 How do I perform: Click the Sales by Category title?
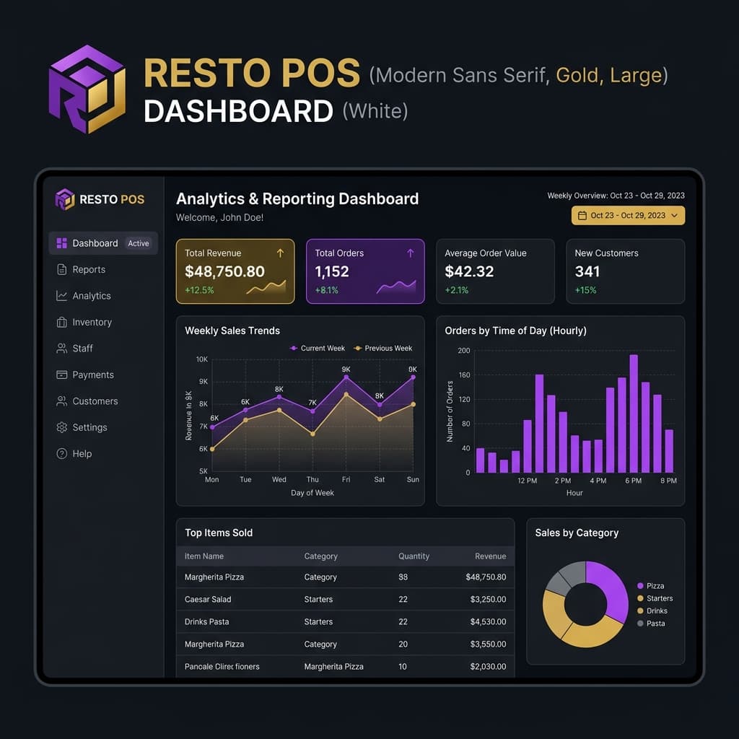click(577, 533)
